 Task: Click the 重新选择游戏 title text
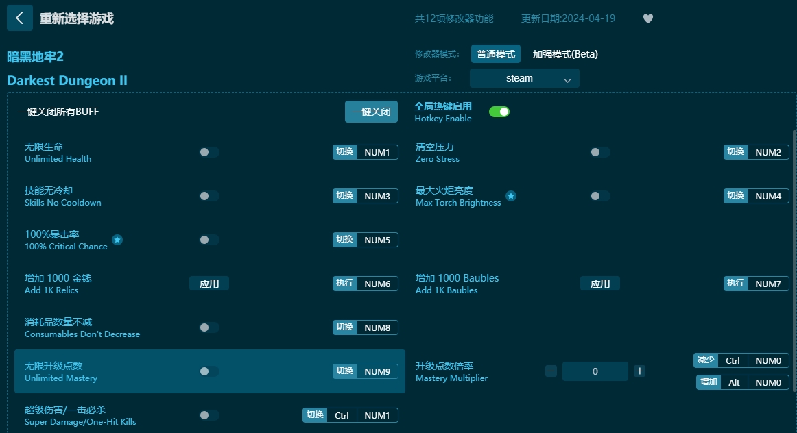pos(77,18)
